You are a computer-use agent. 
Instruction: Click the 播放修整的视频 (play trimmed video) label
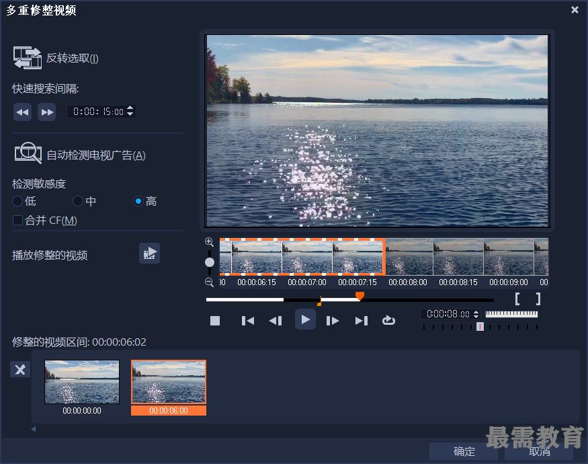pyautogui.click(x=50, y=256)
